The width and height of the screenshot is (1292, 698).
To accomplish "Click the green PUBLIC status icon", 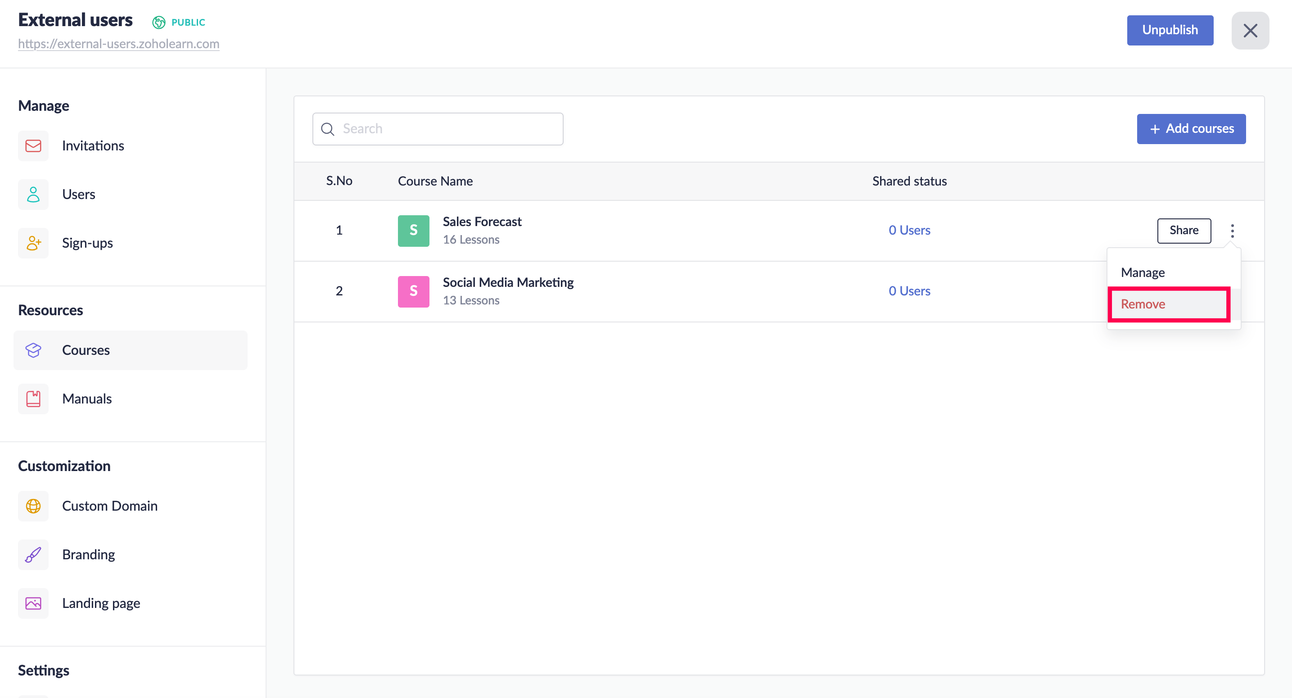I will pyautogui.click(x=158, y=22).
